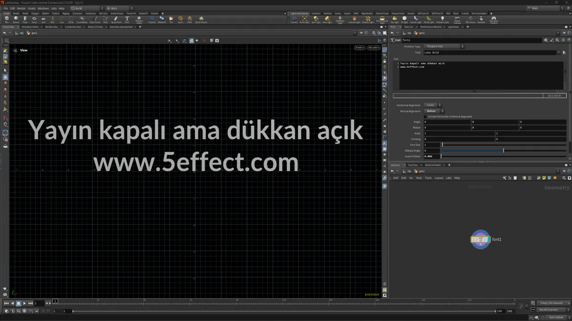Open the Vertical Alignment Bottom dropdown
Image resolution: width=572 pixels, height=321 pixels.
click(x=434, y=111)
